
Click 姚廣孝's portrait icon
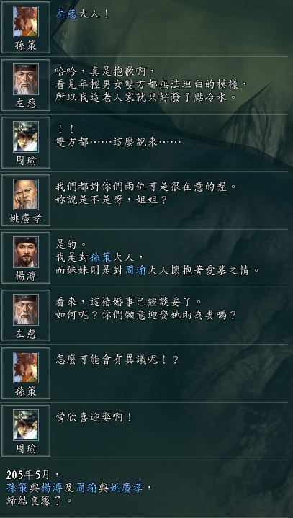coord(26,195)
